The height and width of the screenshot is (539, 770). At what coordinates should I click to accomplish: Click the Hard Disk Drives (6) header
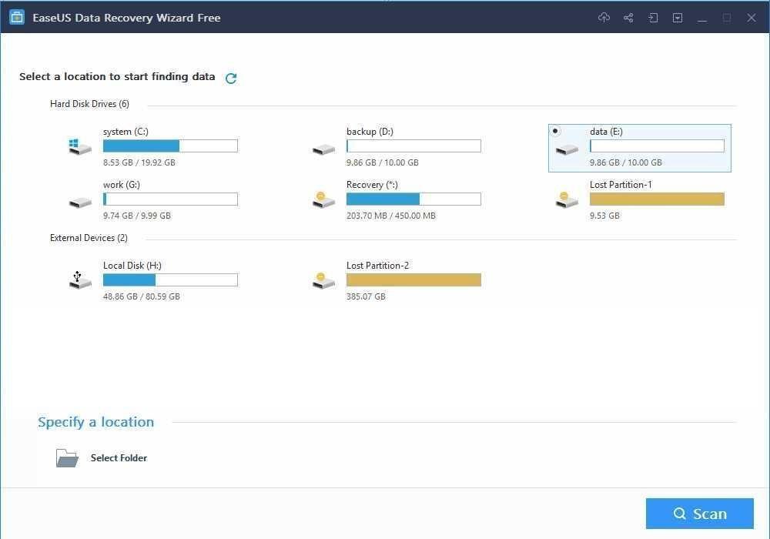tap(90, 104)
